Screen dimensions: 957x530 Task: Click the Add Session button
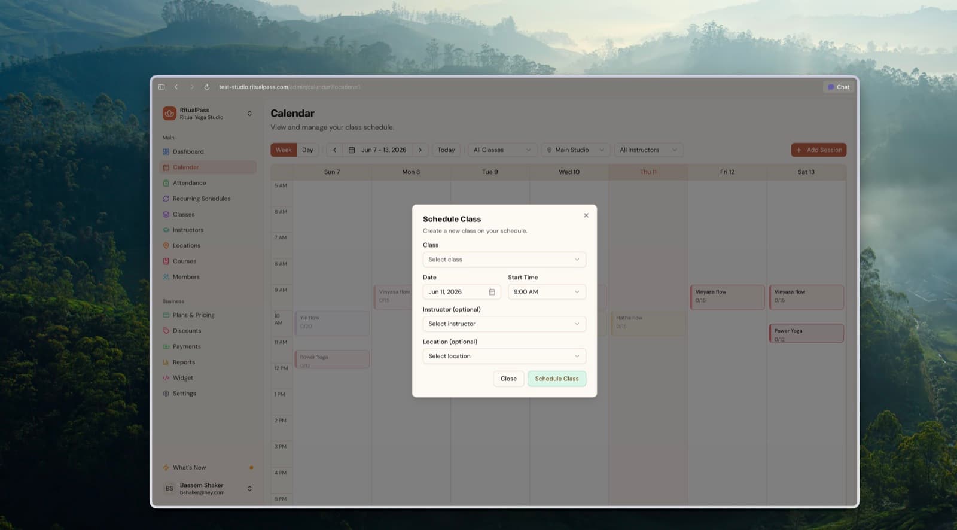click(x=819, y=150)
